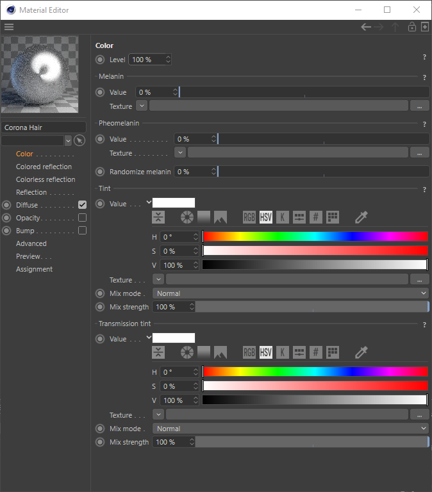Switch Transmission tint to RGB mode
The height and width of the screenshot is (492, 432).
point(249,352)
